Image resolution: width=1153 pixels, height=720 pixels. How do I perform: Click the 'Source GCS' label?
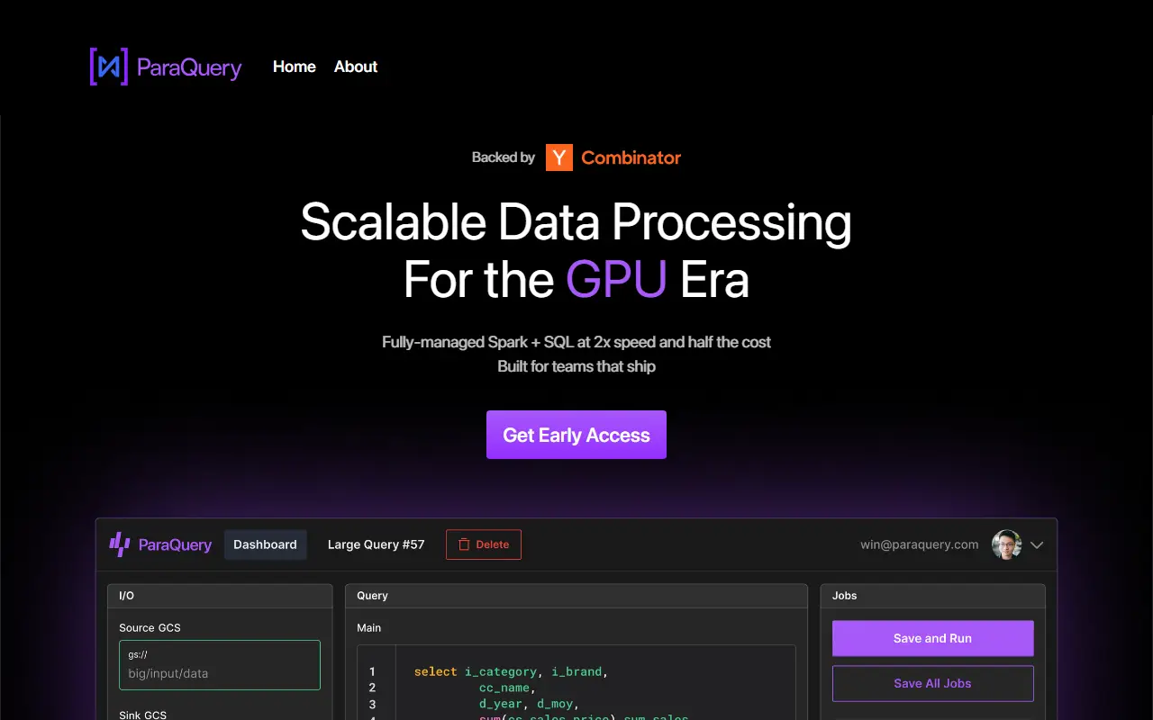[x=150, y=627]
